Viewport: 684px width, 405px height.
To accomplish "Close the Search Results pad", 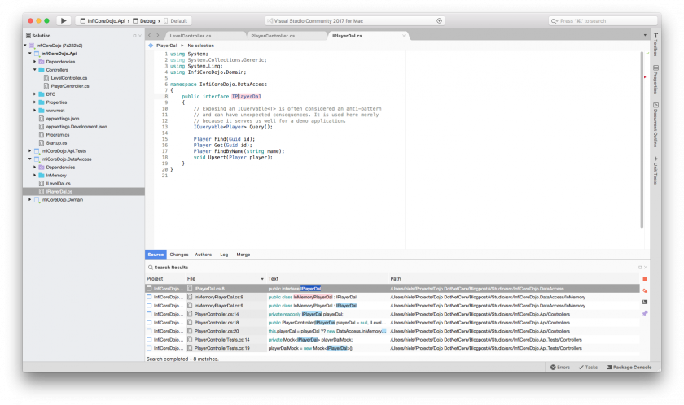I will point(646,268).
